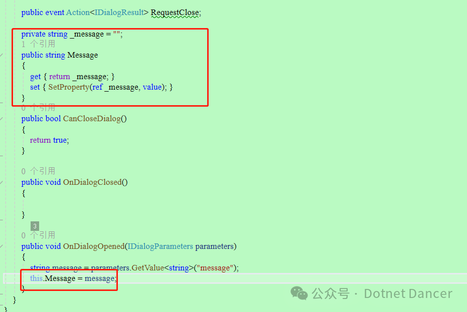Click the SetProperty method call
The image size is (467, 312).
tap(69, 87)
